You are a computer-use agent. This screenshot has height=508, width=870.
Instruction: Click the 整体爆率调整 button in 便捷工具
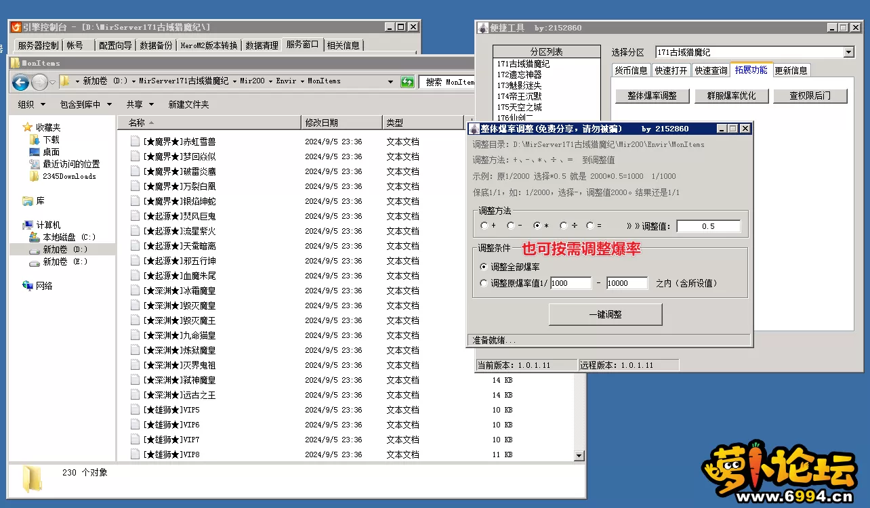tap(652, 96)
